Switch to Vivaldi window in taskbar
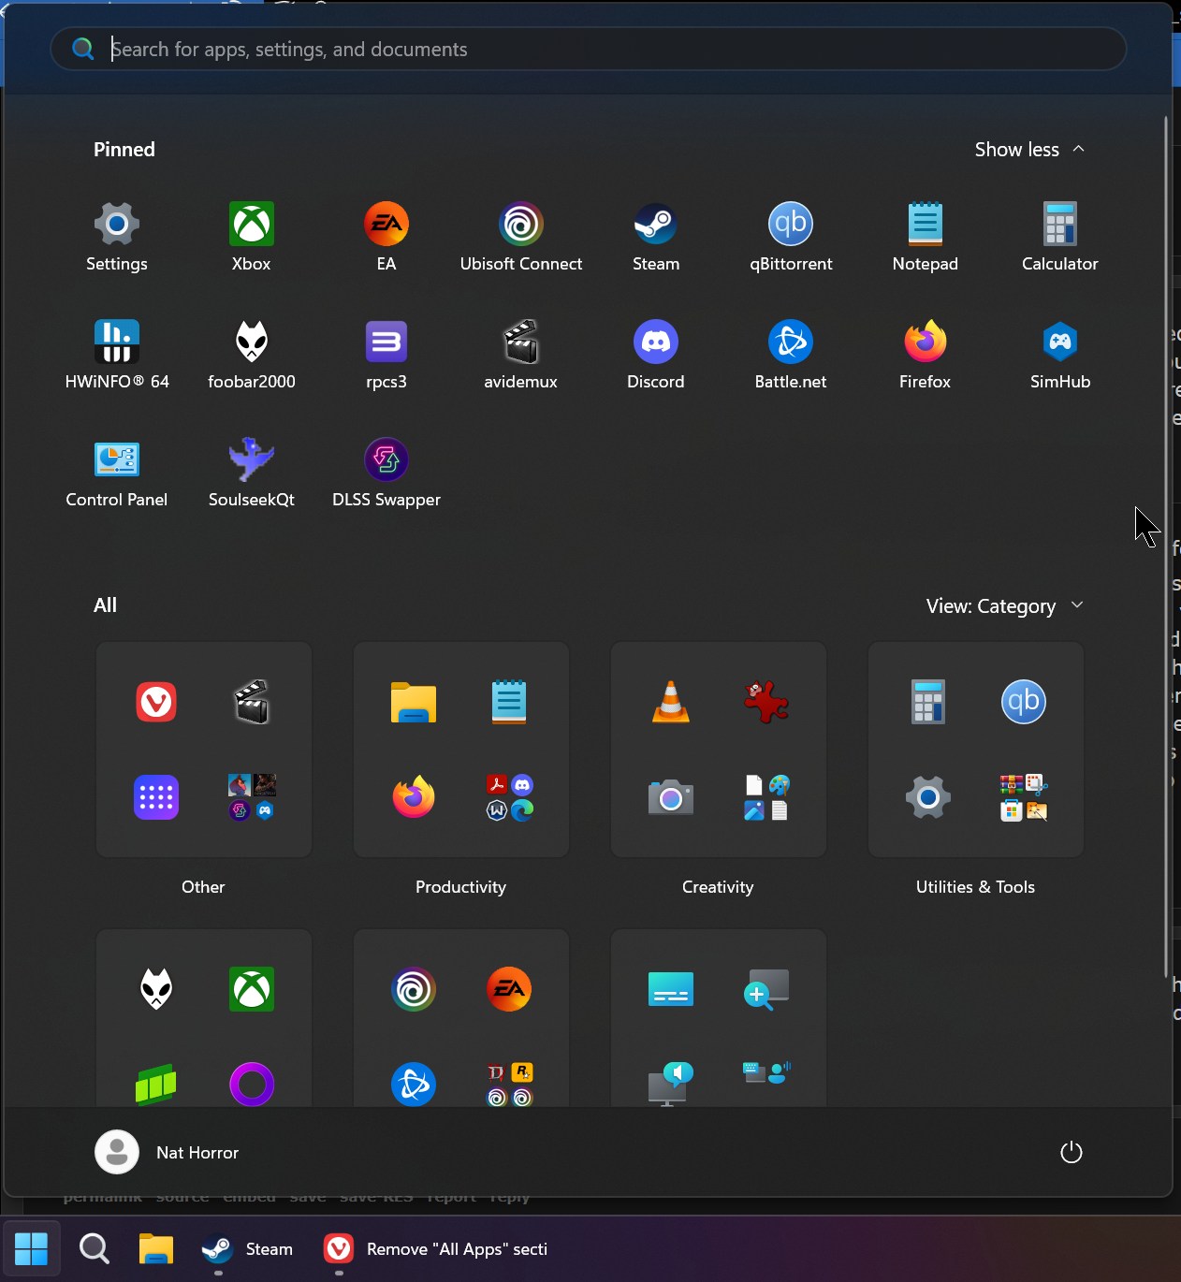Screen dimensions: 1181x1282 435,1249
